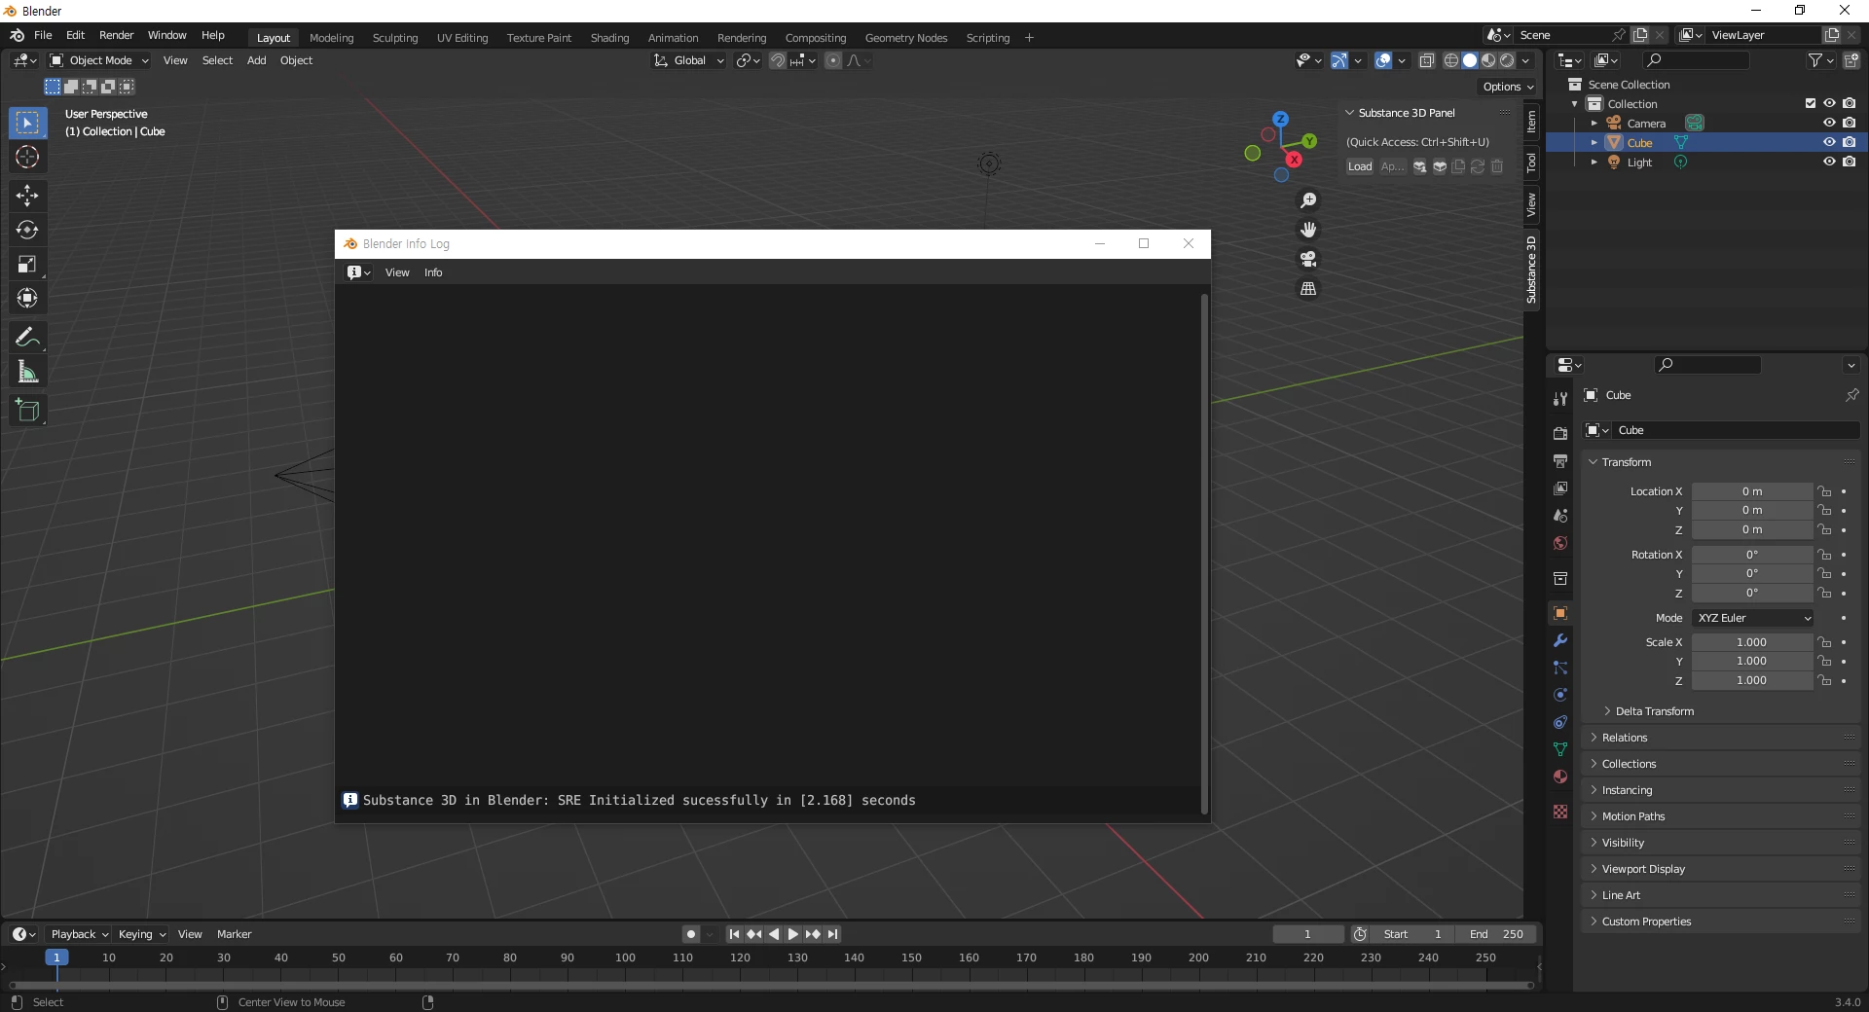Select the Rotate tool
1869x1012 pixels.
click(x=27, y=230)
